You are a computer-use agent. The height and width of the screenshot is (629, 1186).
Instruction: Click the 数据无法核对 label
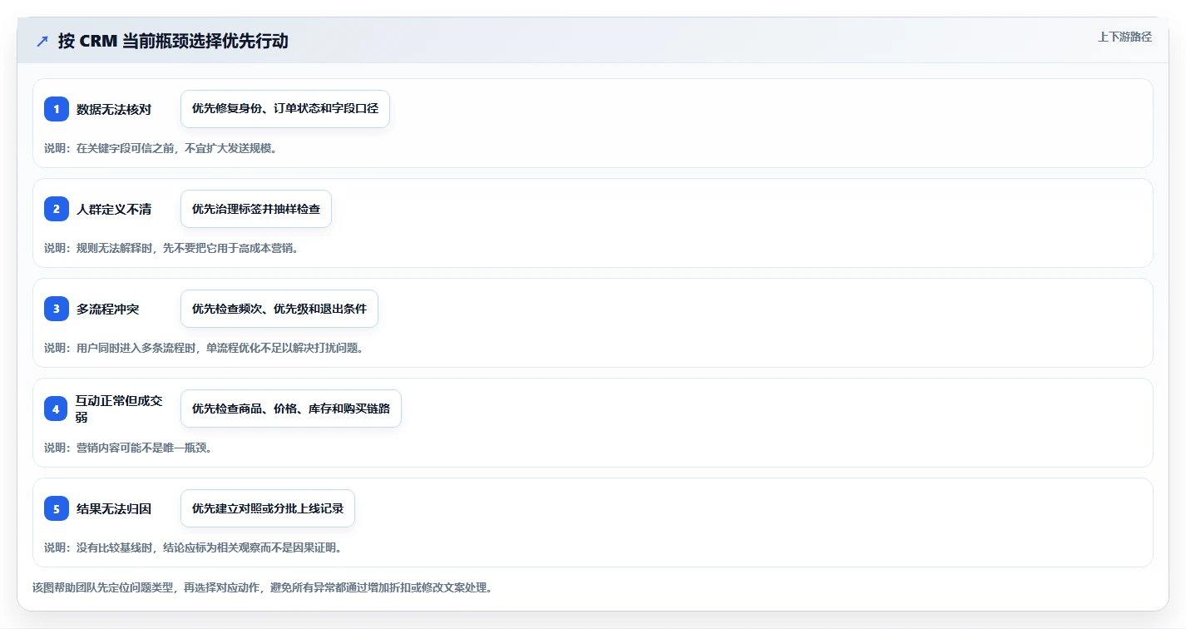tap(114, 109)
